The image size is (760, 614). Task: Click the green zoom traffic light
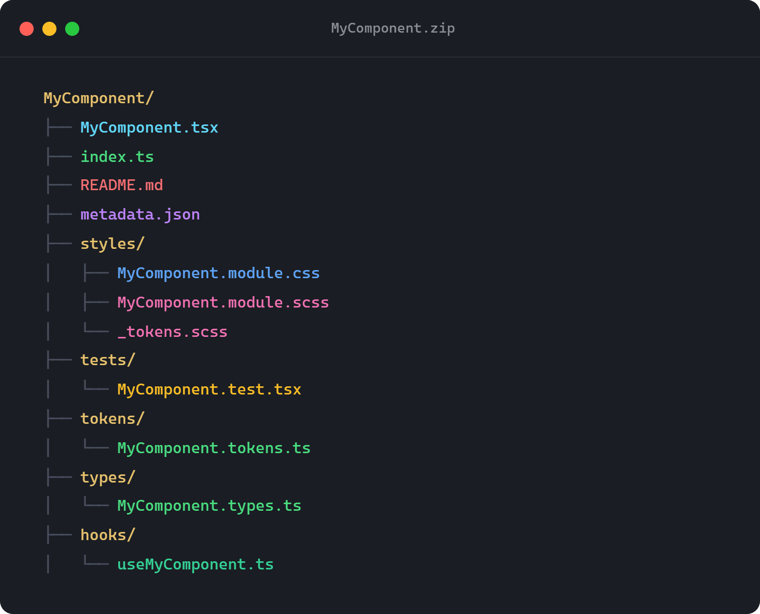tap(72, 28)
